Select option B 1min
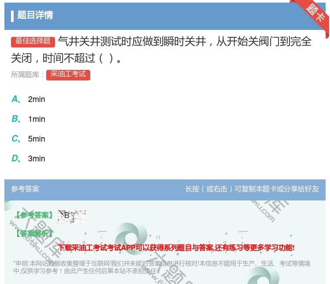The height and width of the screenshot is (284, 330). pos(29,119)
